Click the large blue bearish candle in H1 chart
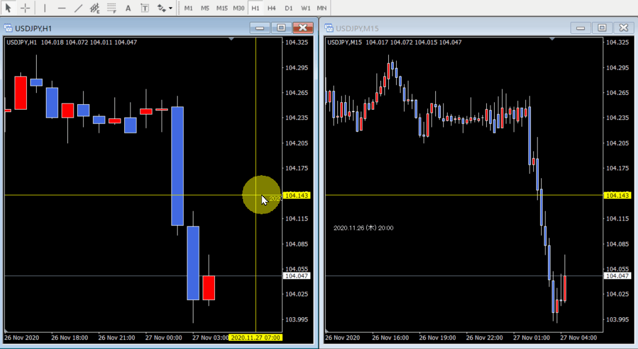Screen dimensions: 638x349 pos(178,166)
